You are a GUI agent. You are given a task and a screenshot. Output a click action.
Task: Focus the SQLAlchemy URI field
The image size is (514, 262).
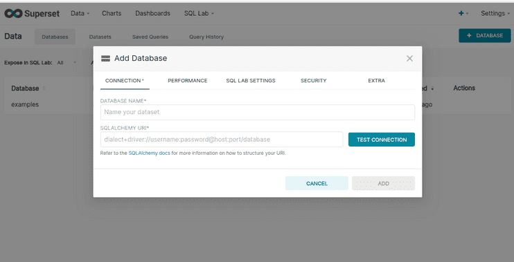pyautogui.click(x=222, y=140)
